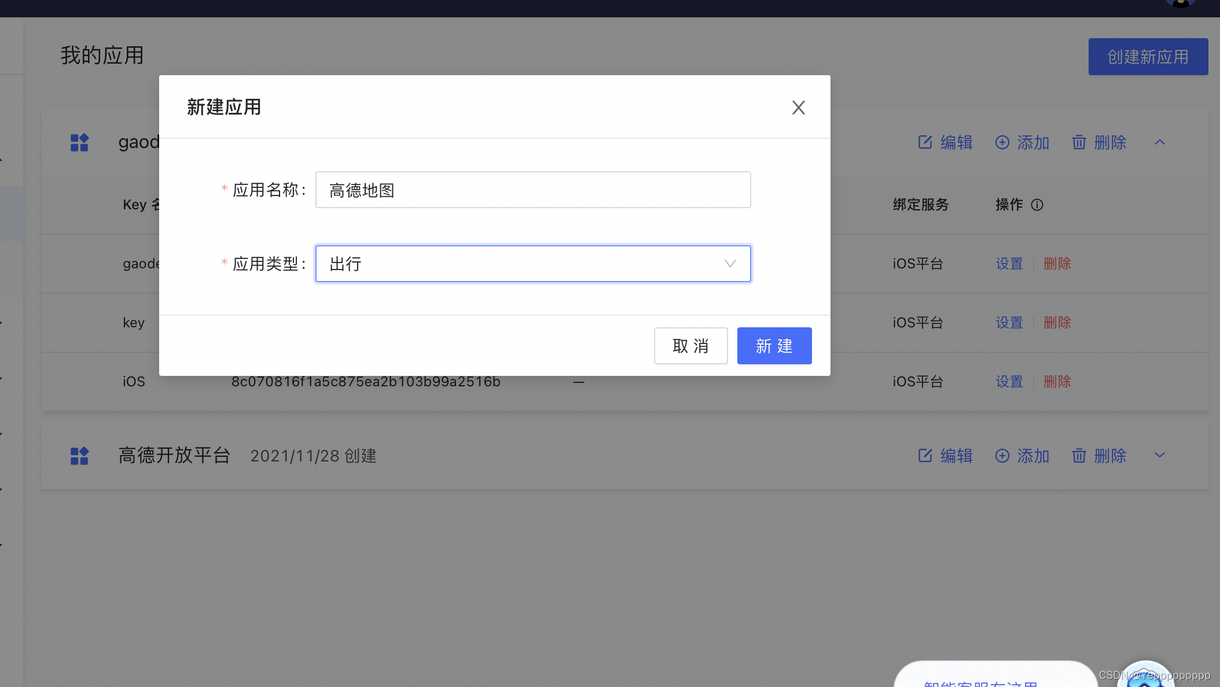Click edit icon for gaode app

925,142
